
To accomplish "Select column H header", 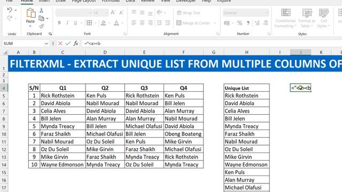I will click(x=246, y=52).
